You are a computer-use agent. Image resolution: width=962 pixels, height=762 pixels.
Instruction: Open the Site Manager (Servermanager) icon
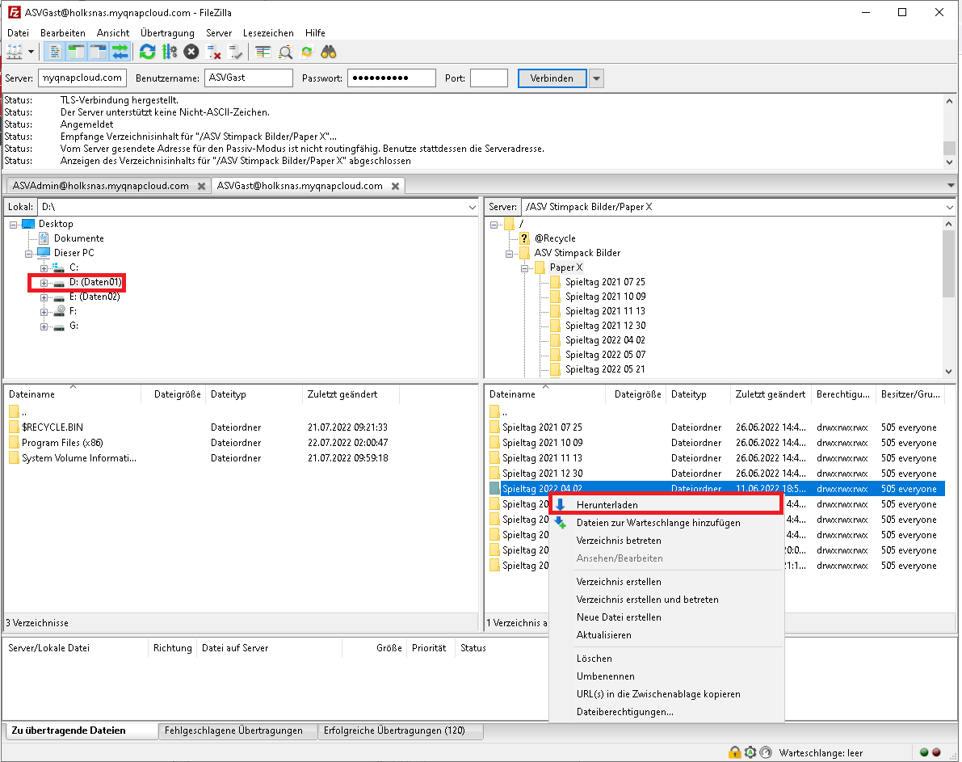(14, 53)
